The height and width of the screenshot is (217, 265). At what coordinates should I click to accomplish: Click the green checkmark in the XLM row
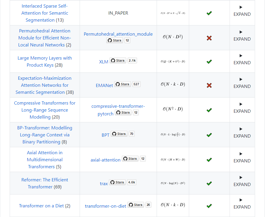[x=209, y=62]
